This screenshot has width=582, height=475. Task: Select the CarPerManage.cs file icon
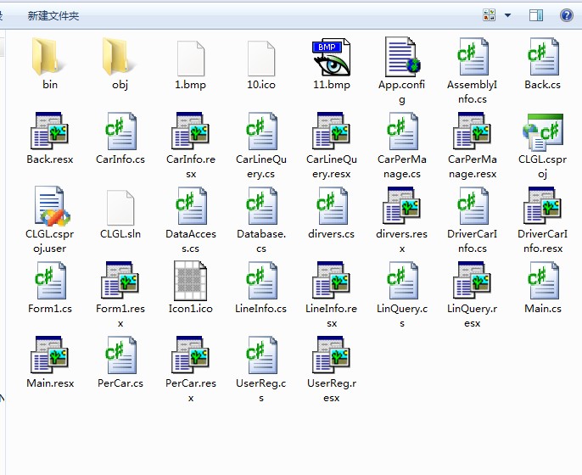coord(402,131)
